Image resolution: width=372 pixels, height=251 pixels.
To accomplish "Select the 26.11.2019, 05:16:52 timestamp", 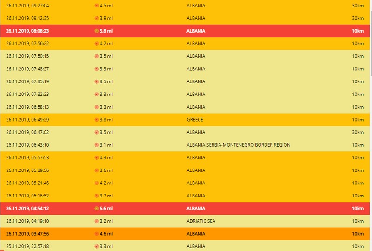I will pyautogui.click(x=27, y=196).
